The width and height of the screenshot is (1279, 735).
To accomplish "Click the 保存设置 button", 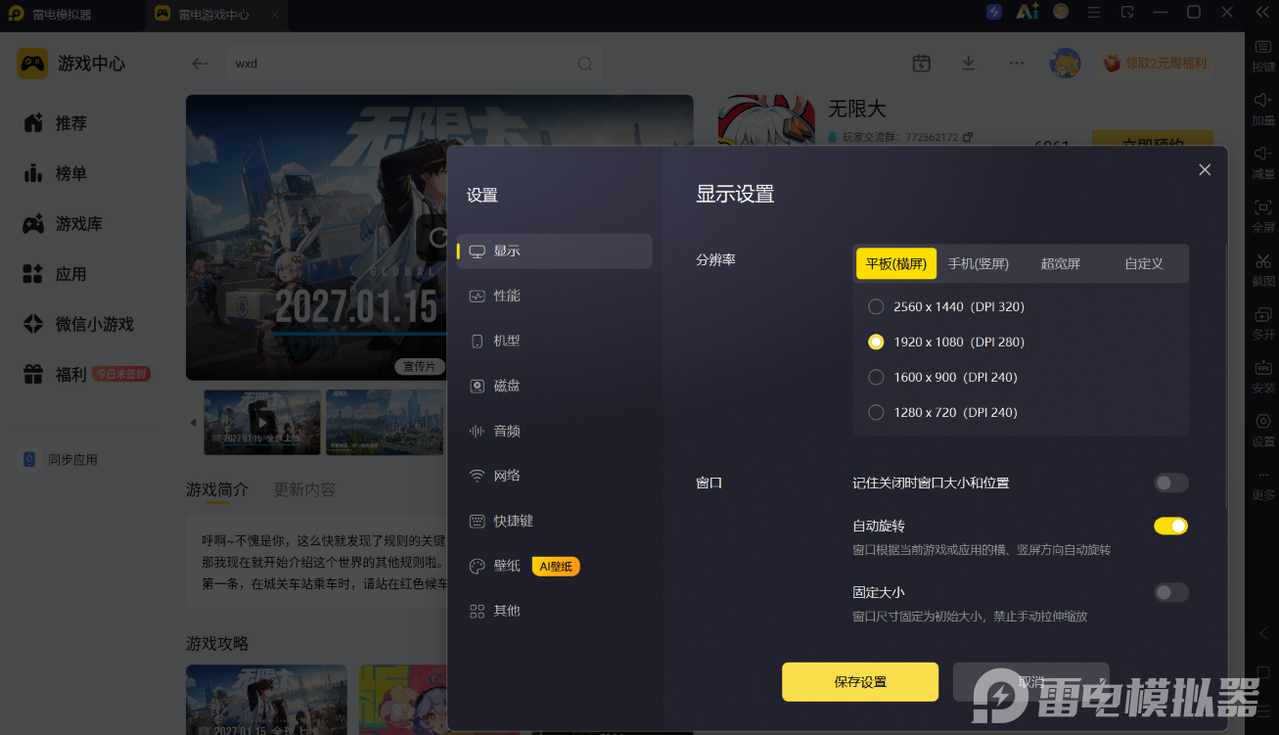I will coord(860,682).
